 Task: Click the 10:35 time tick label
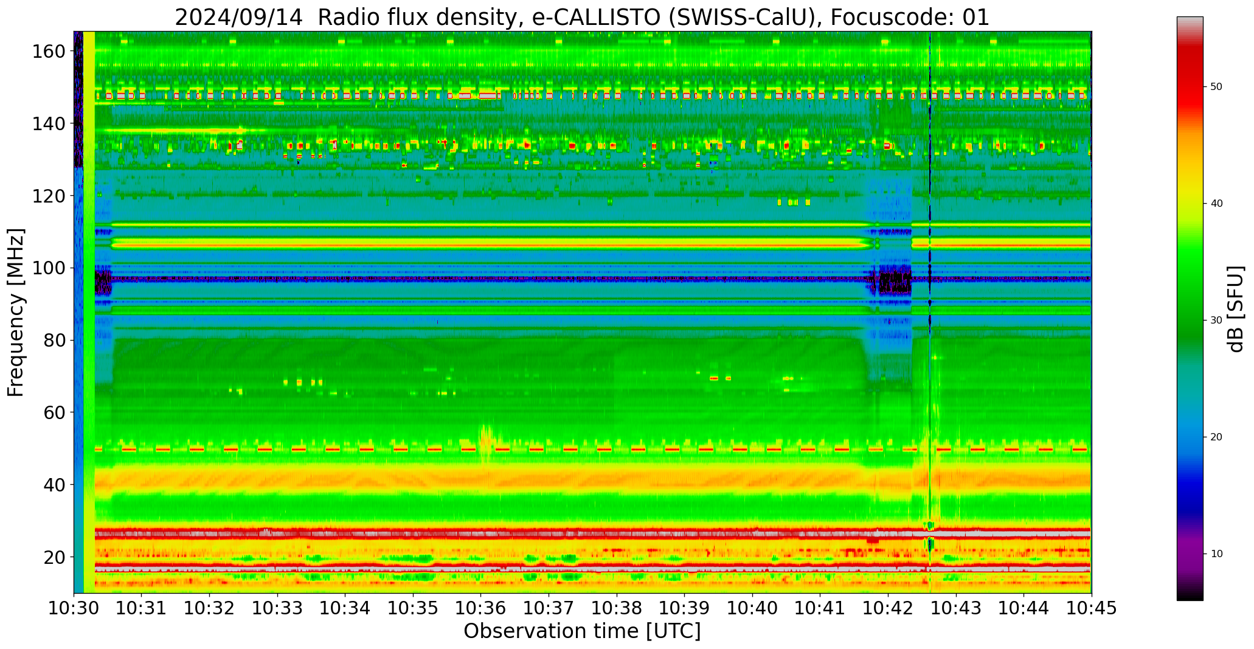pos(414,608)
